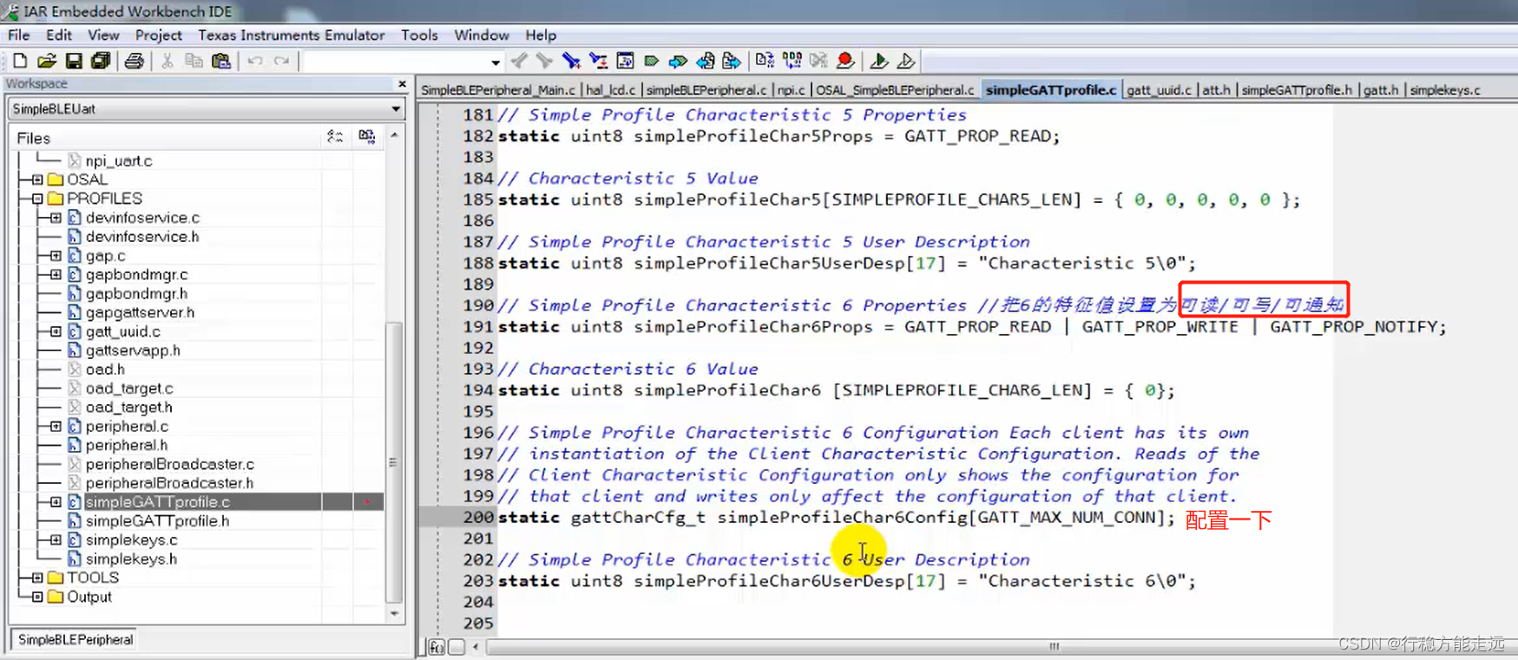Click the Stop Build icon
The width and height of the screenshot is (1518, 660).
pos(818,61)
